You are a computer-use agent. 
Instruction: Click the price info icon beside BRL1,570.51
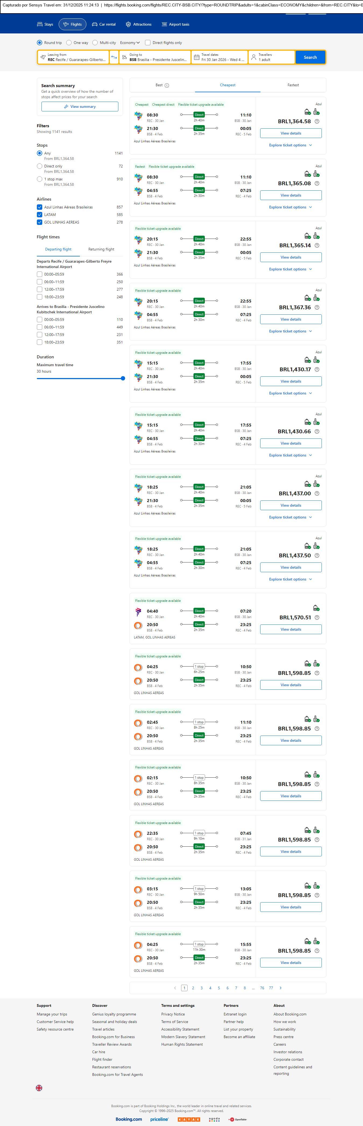[317, 618]
